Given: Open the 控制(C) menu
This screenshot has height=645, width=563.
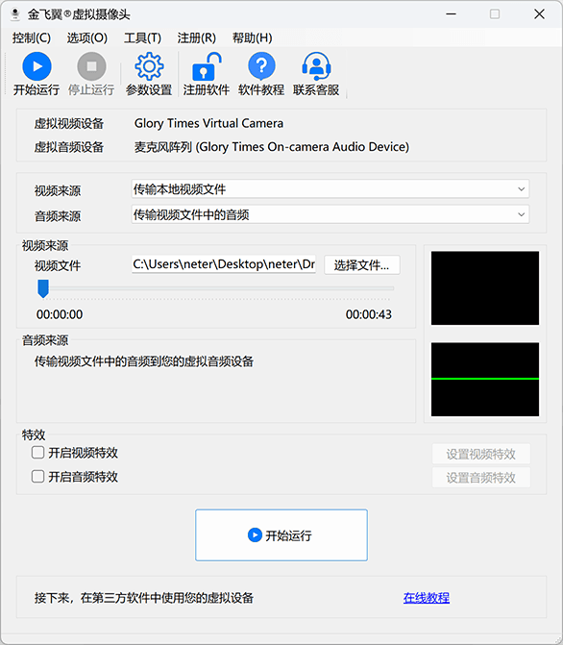Looking at the screenshot, I should [32, 37].
